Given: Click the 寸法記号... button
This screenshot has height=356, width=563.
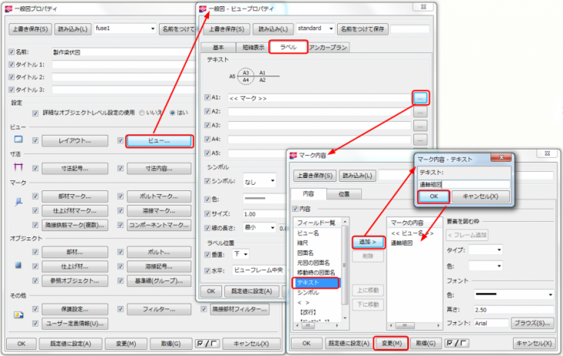Looking at the screenshot, I should click(x=75, y=168).
